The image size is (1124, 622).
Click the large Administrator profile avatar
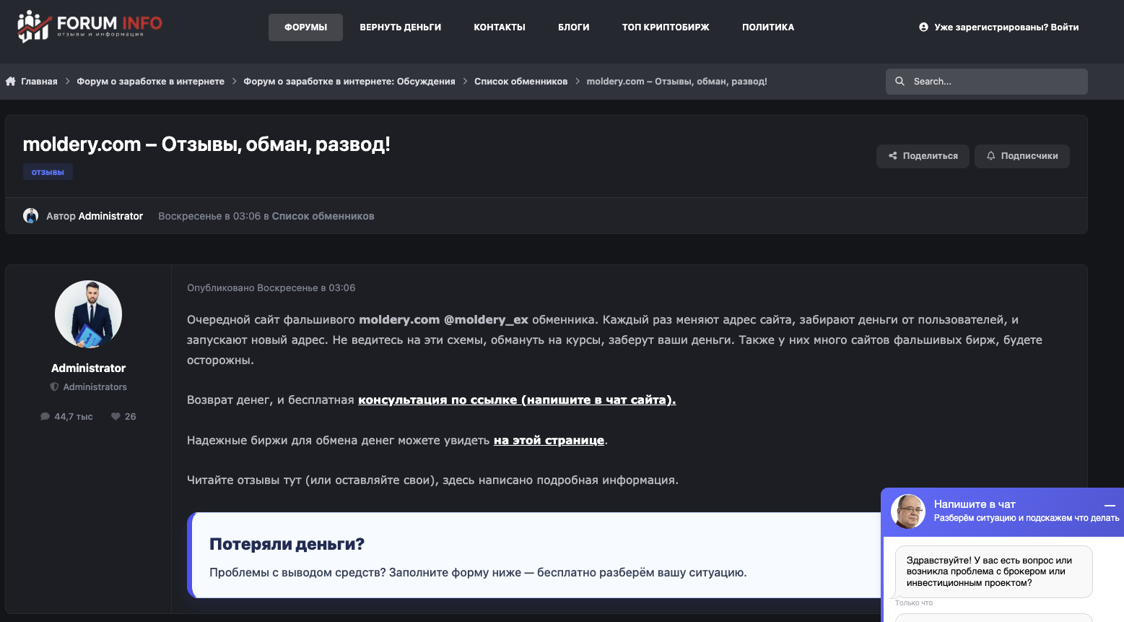tap(88, 314)
